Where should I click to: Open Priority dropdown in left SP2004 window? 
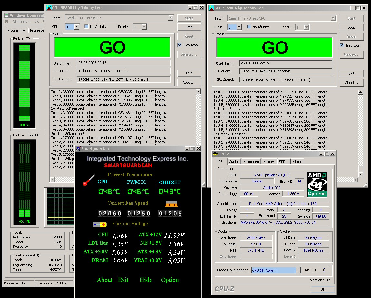pyautogui.click(x=144, y=27)
